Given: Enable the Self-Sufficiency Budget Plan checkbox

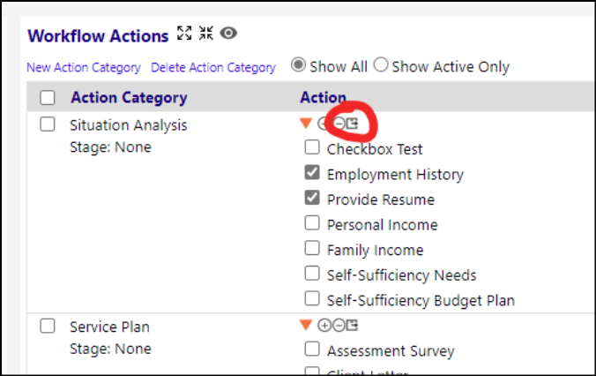Looking at the screenshot, I should click(x=312, y=298).
